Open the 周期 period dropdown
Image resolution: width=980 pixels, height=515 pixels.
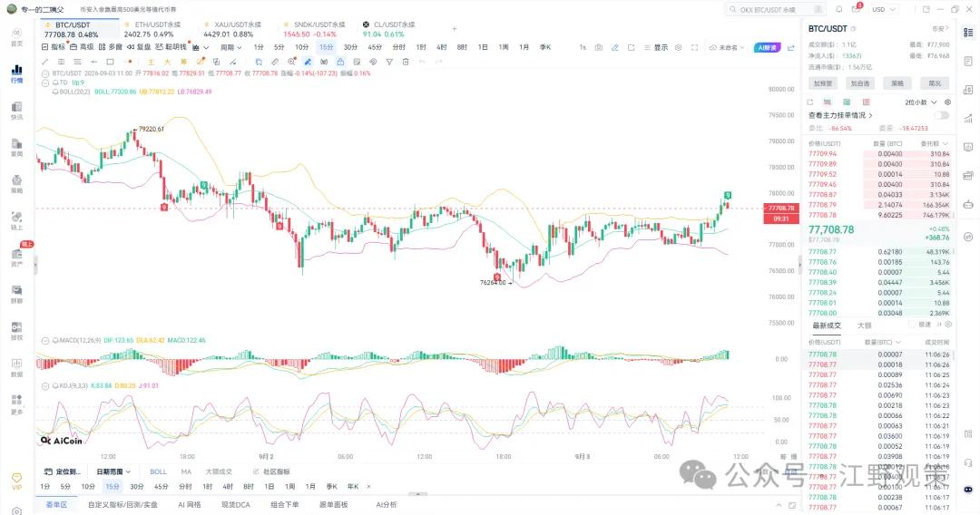click(230, 47)
